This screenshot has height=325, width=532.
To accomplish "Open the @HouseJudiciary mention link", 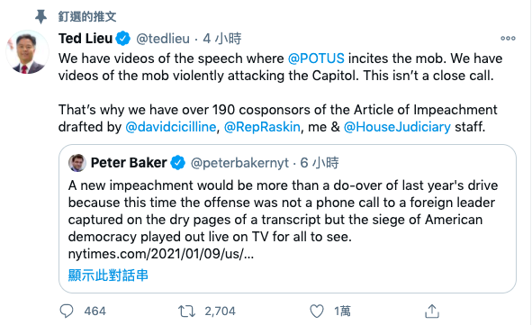I will 397,127.
